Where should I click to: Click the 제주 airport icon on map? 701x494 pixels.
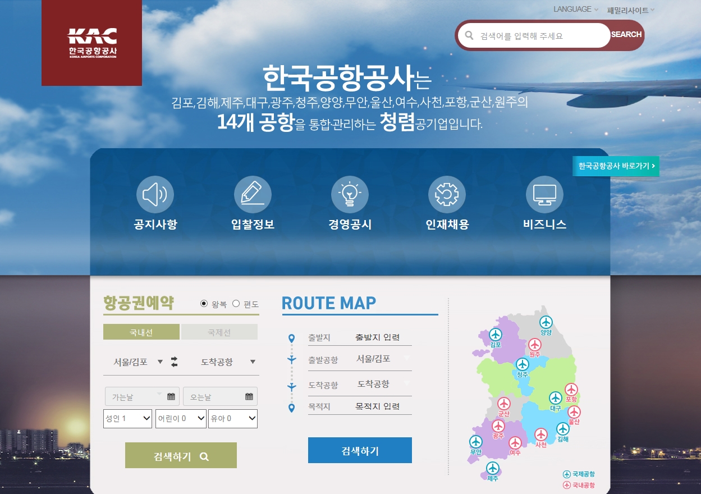point(493,468)
